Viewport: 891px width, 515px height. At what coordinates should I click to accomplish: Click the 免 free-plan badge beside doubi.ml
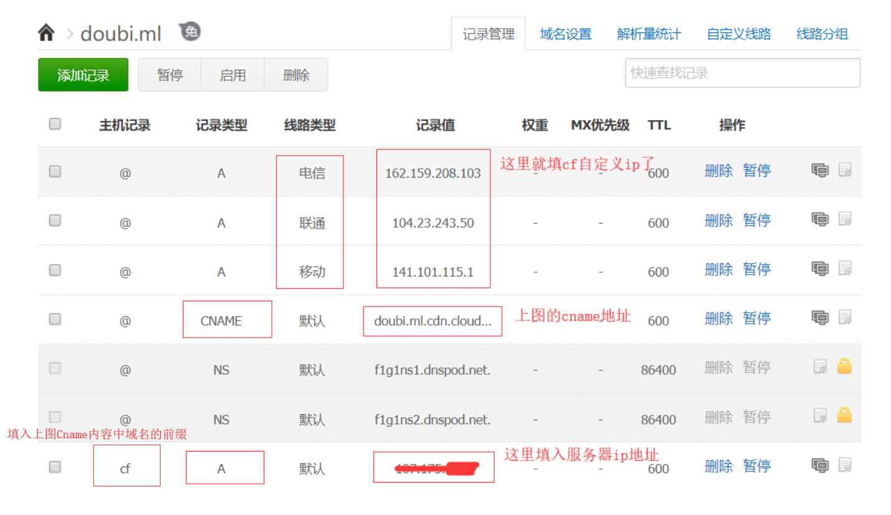pyautogui.click(x=190, y=31)
